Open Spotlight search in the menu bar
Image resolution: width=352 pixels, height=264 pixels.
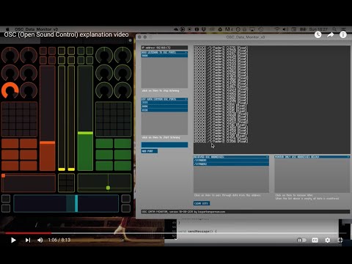pos(334,29)
